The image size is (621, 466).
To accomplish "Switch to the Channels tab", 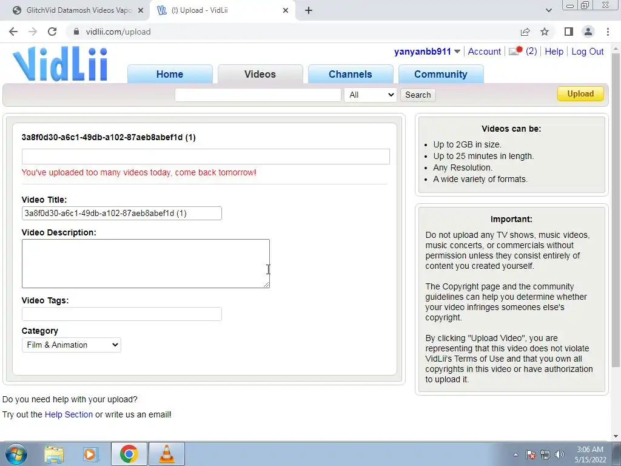I will [350, 74].
